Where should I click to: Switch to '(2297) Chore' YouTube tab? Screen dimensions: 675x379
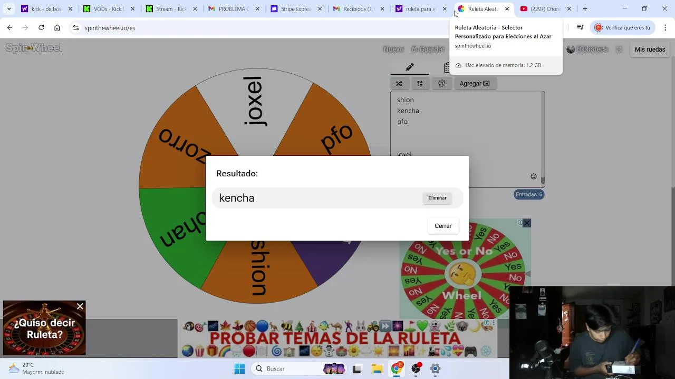pos(545,9)
